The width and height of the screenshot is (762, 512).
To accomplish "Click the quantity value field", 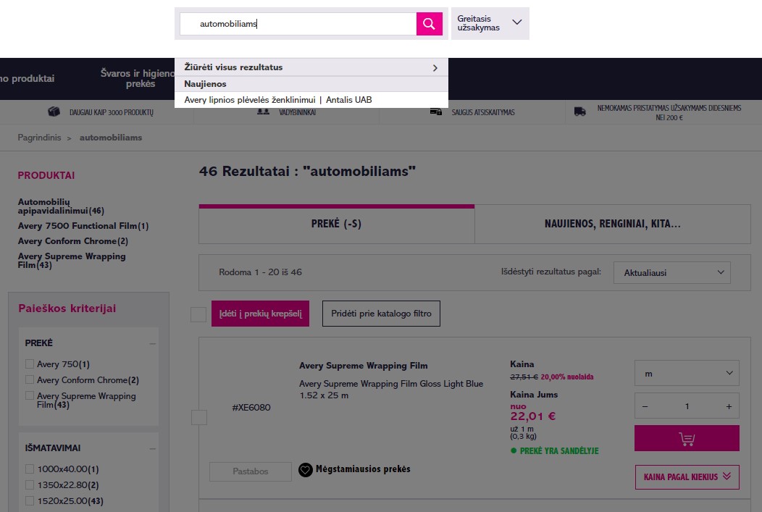I will (687, 406).
